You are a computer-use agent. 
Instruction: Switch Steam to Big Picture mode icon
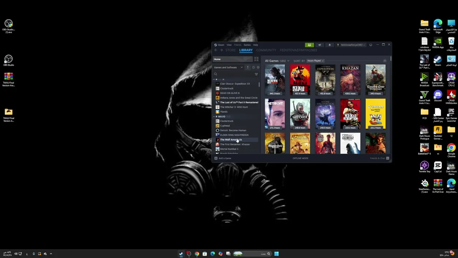(x=371, y=45)
